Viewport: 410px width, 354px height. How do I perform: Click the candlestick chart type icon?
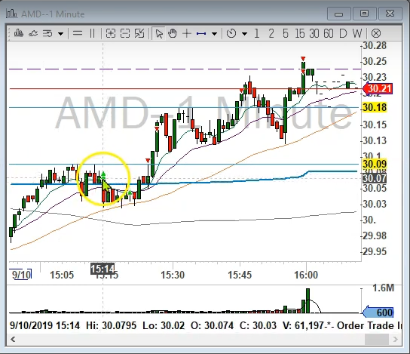click(x=19, y=33)
